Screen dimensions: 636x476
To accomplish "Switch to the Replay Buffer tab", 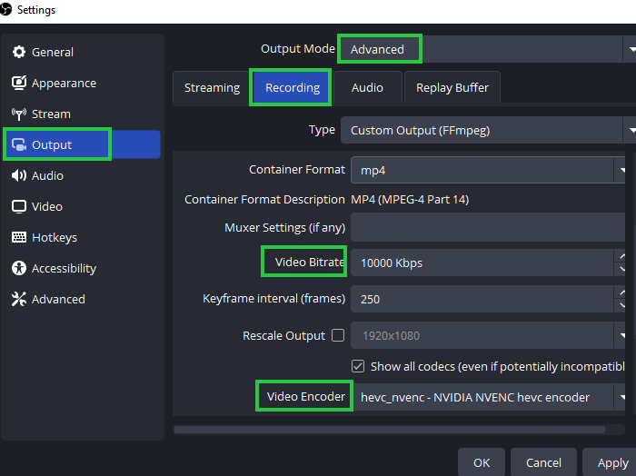I will (452, 87).
